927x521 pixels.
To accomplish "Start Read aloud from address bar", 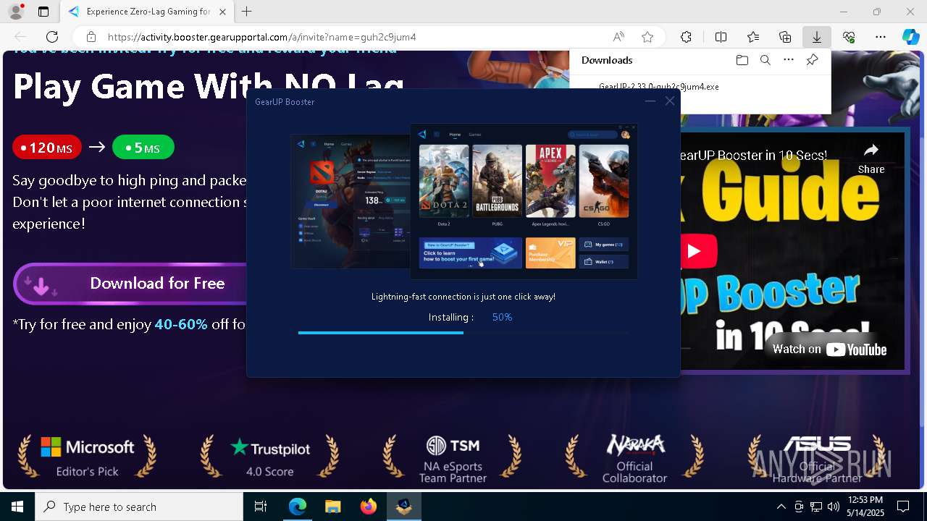I will [x=618, y=37].
